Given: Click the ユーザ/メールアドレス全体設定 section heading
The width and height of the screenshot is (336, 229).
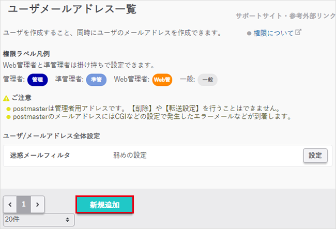Looking at the screenshot, I should (51, 136).
